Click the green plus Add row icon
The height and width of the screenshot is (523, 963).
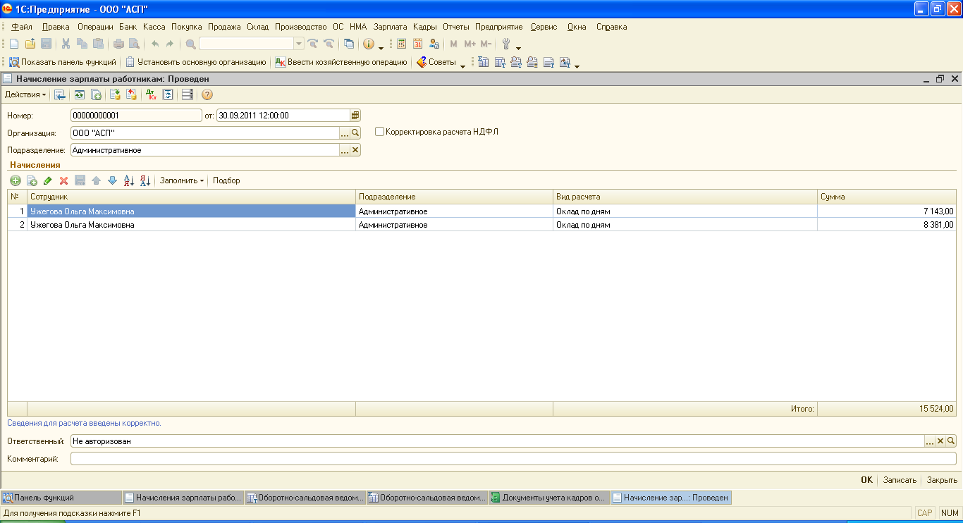pos(16,180)
